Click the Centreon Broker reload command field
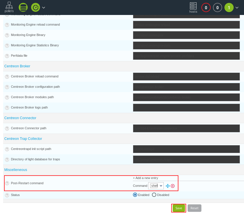This screenshot has height=213, width=244. point(186,77)
